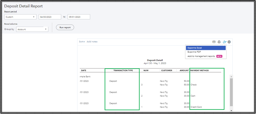The image size is (256, 114).
Task: Click the TRANSACTION TYPE column header
Action: (123, 70)
